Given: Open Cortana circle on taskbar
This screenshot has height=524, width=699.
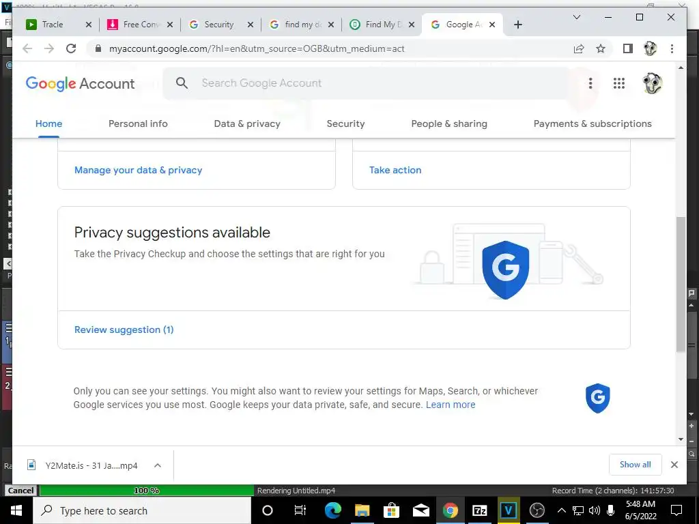Looking at the screenshot, I should 268,510.
